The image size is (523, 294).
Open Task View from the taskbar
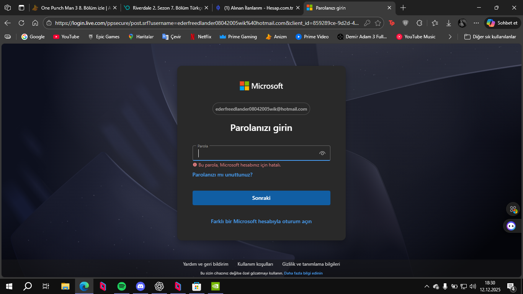pyautogui.click(x=46, y=286)
